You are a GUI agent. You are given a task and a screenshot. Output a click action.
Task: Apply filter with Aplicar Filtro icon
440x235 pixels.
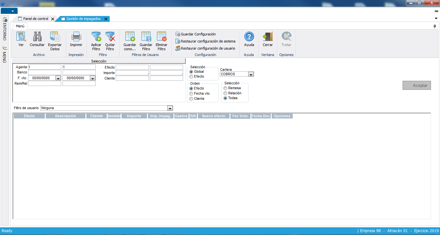point(96,37)
